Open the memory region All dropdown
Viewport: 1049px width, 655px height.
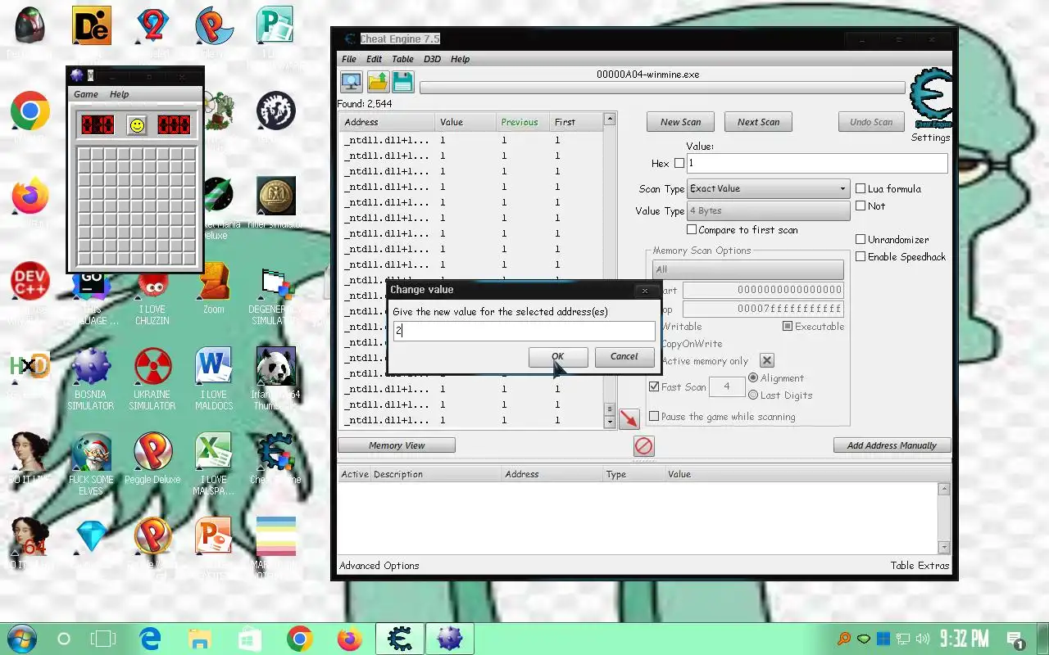[x=747, y=269]
